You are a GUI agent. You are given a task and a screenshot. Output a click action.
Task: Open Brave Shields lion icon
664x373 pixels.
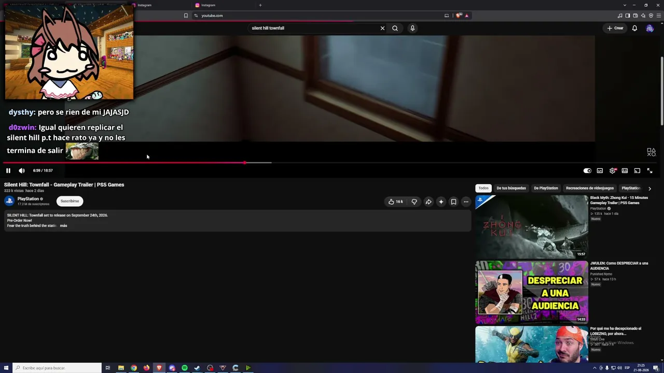coord(459,16)
